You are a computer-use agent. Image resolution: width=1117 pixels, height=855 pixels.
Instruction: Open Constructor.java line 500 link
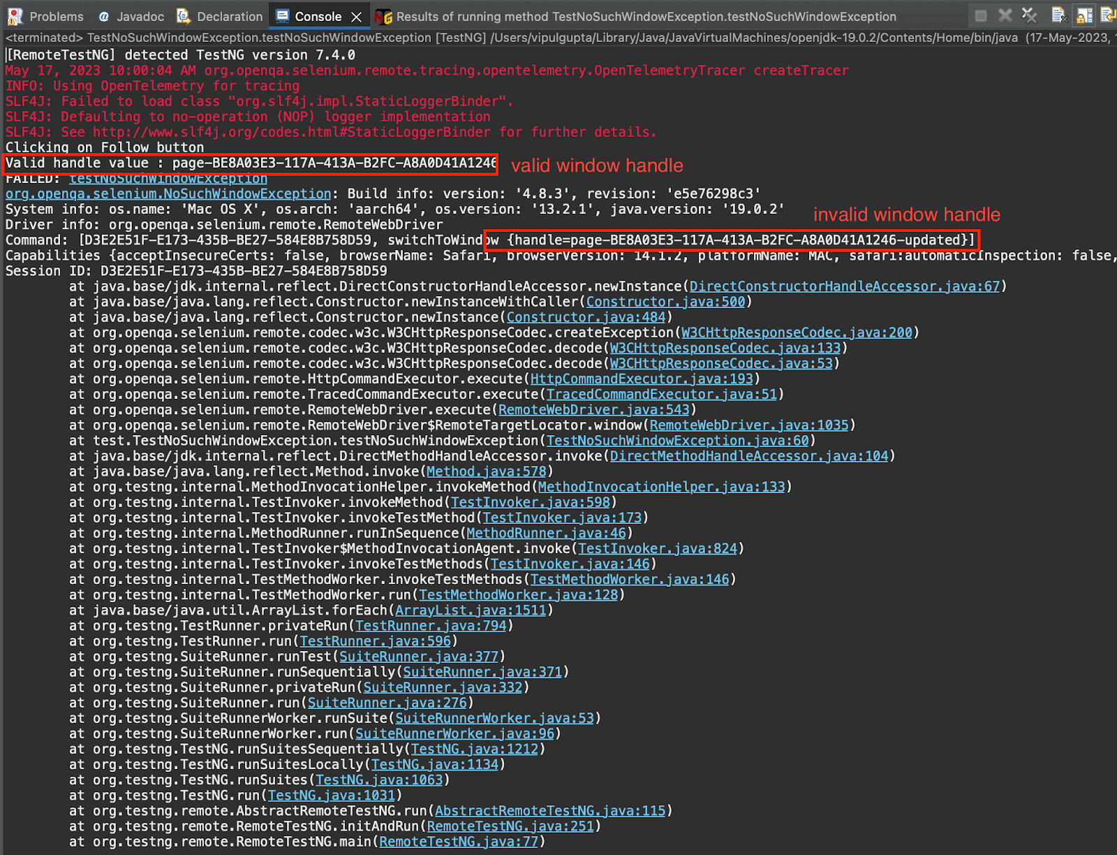tap(667, 301)
